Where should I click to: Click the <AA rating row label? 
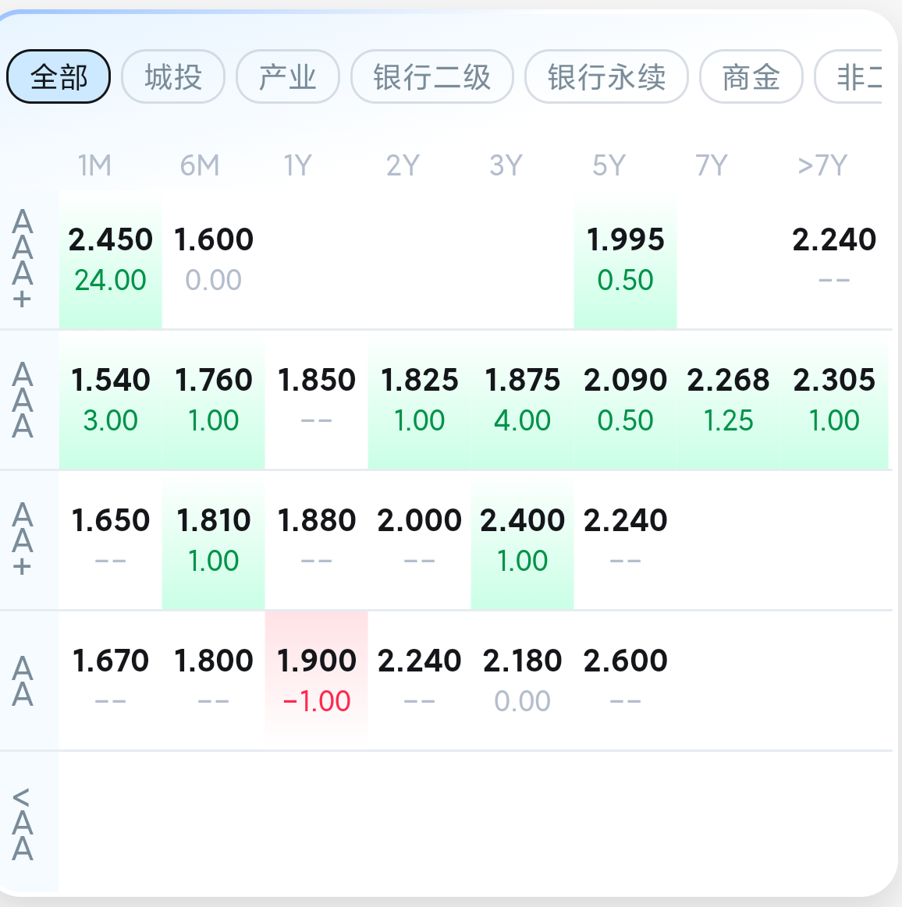point(23,823)
